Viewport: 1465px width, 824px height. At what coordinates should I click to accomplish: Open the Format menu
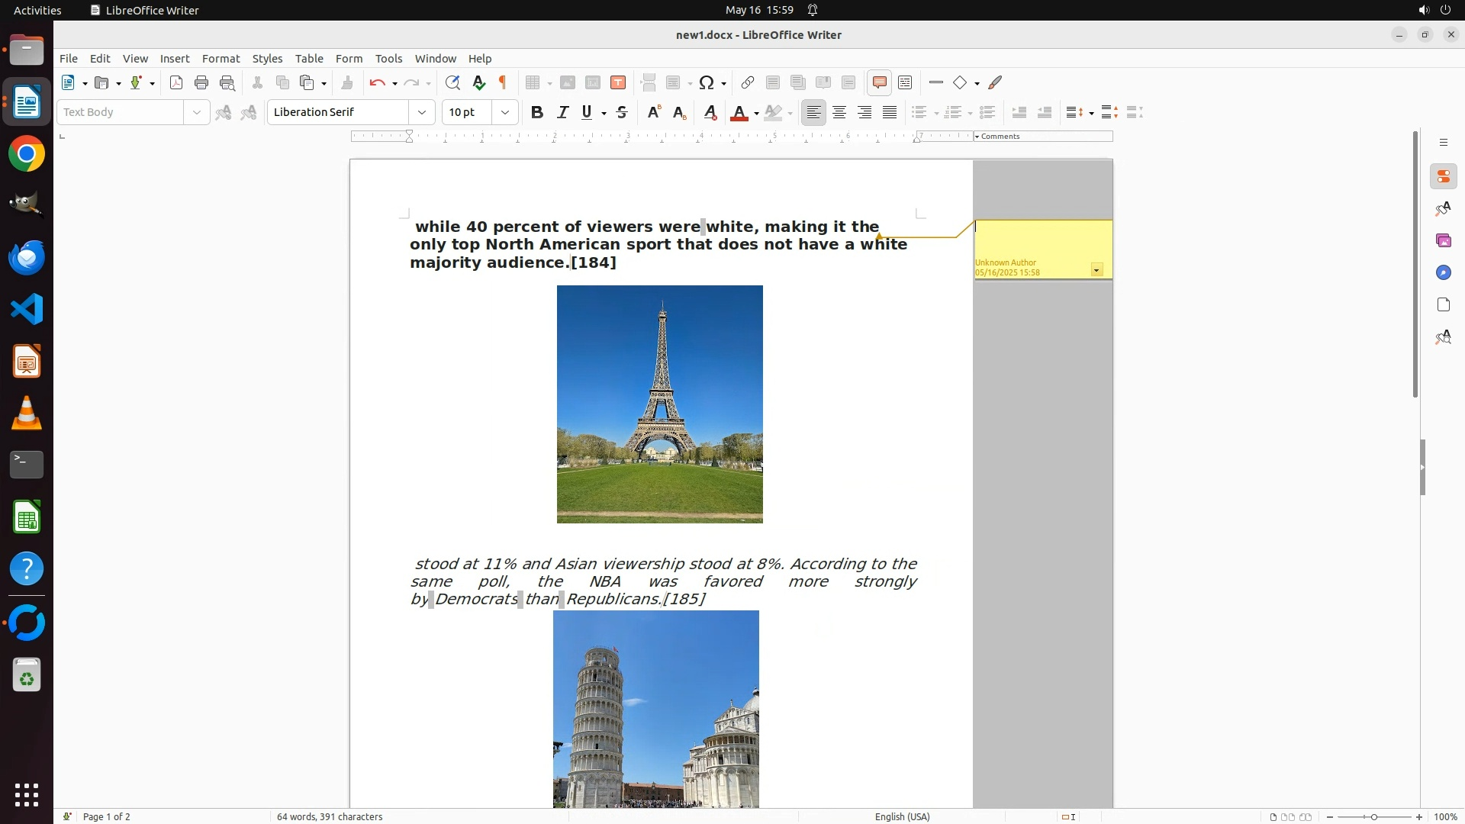point(221,59)
